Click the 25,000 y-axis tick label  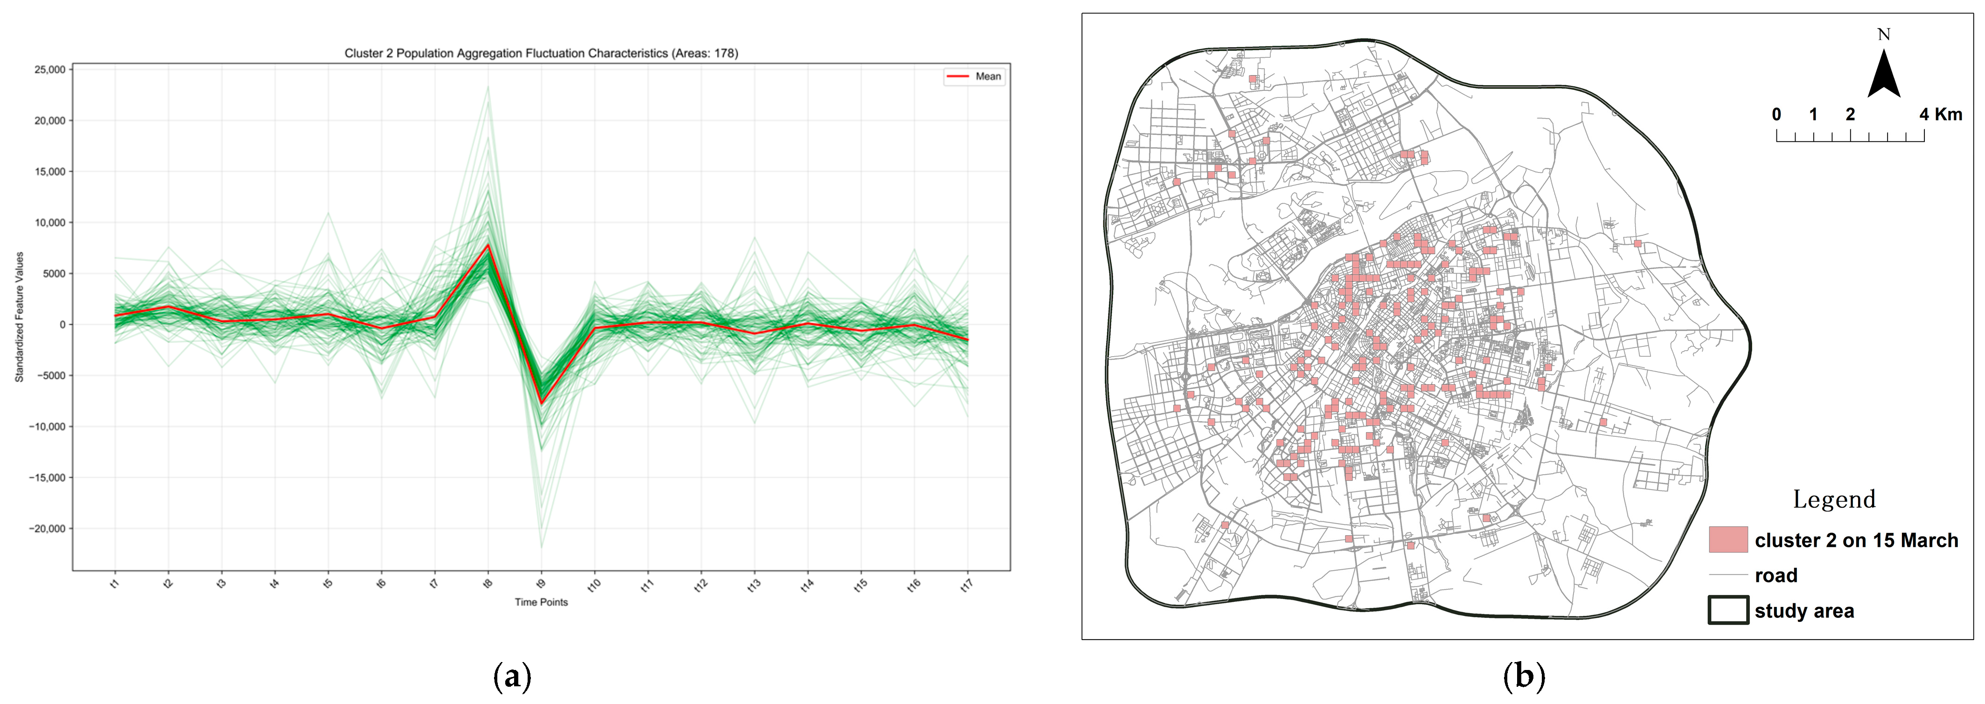tap(50, 70)
